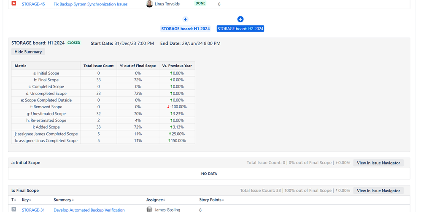Click the task type icon beside STORAGE-31
The height and width of the screenshot is (212, 421).
13,209
